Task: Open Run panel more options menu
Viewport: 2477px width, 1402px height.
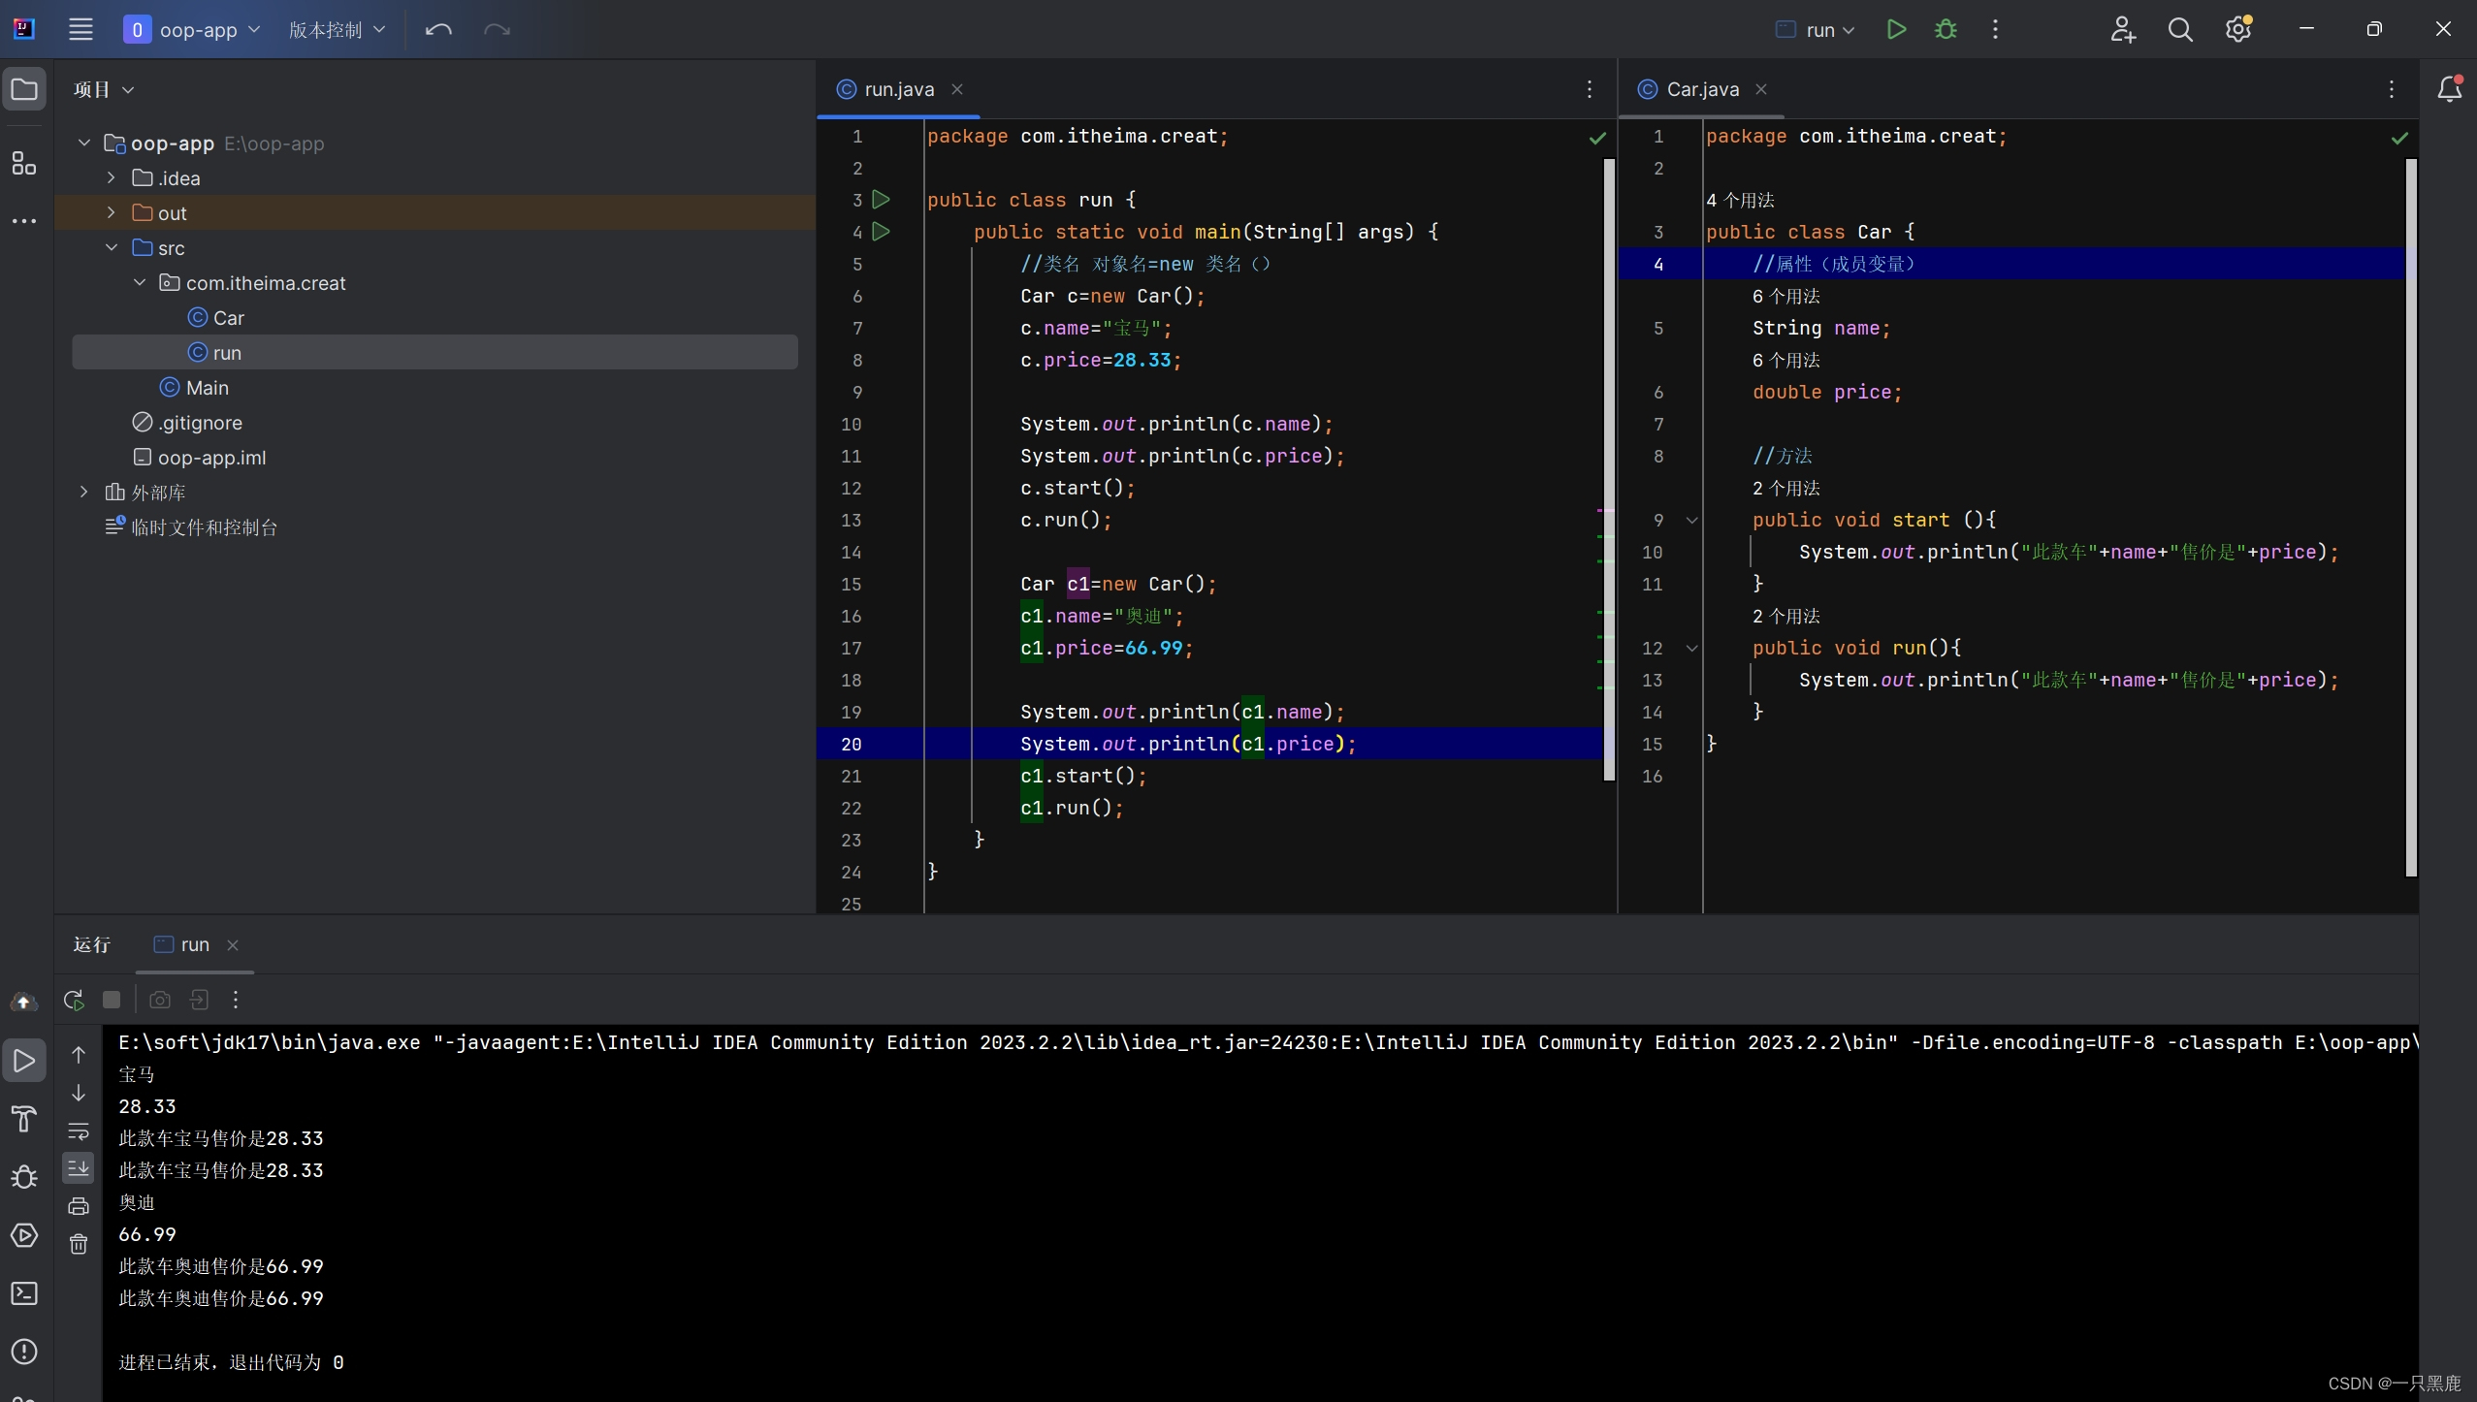Action: click(x=236, y=1000)
